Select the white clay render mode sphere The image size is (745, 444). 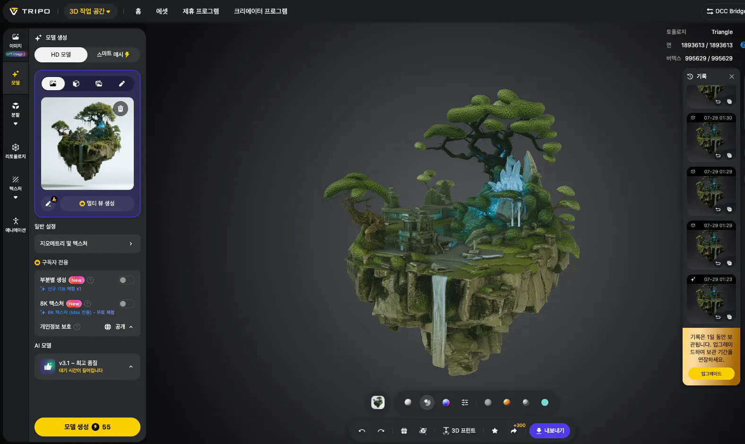coord(408,402)
